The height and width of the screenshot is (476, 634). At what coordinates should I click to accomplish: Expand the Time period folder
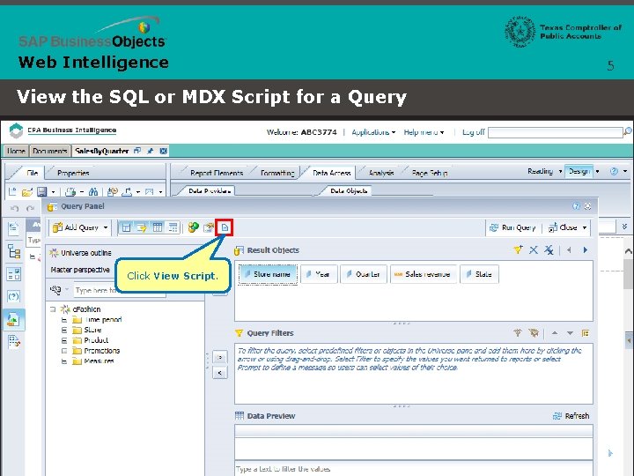pyautogui.click(x=64, y=320)
